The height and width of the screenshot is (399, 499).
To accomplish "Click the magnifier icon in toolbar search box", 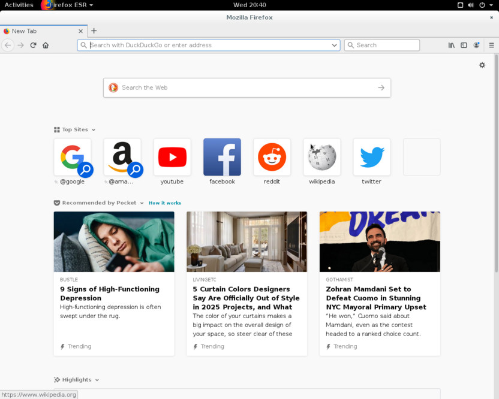I will coord(350,45).
